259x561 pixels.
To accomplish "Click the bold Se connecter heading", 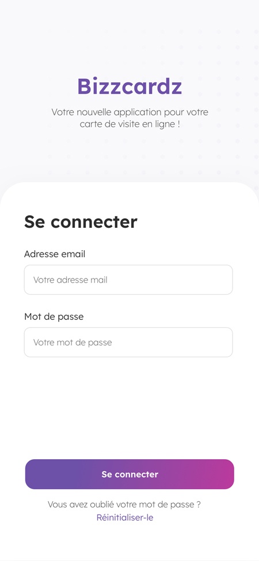I will (x=81, y=222).
